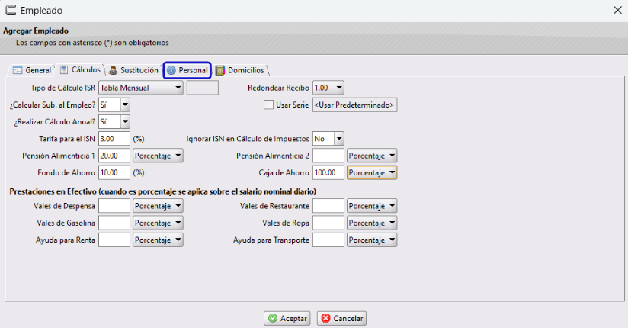Click the red X icon on Cancelar
This screenshot has width=628, height=328.
pos(326,318)
